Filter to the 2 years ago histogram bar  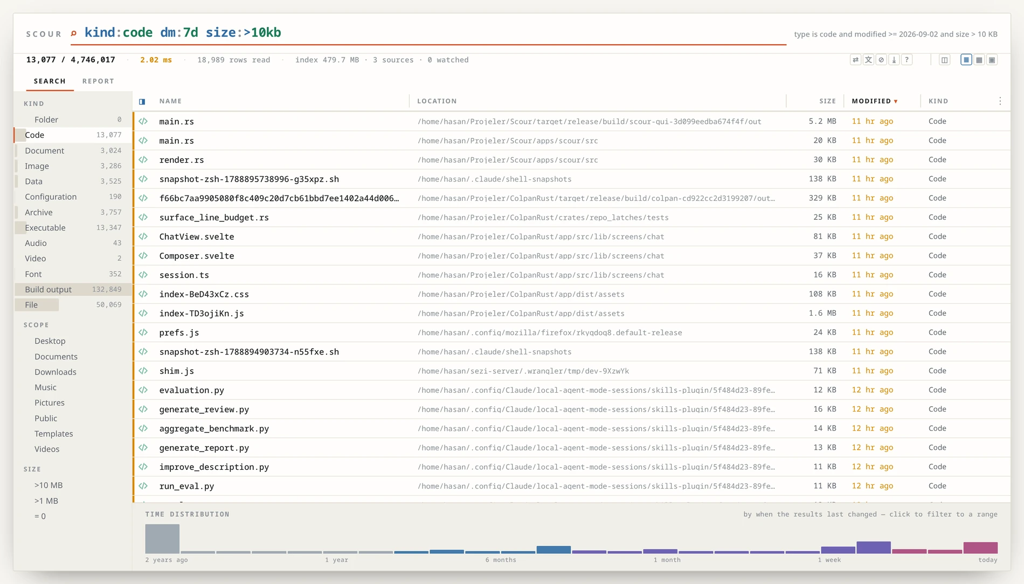pos(162,539)
